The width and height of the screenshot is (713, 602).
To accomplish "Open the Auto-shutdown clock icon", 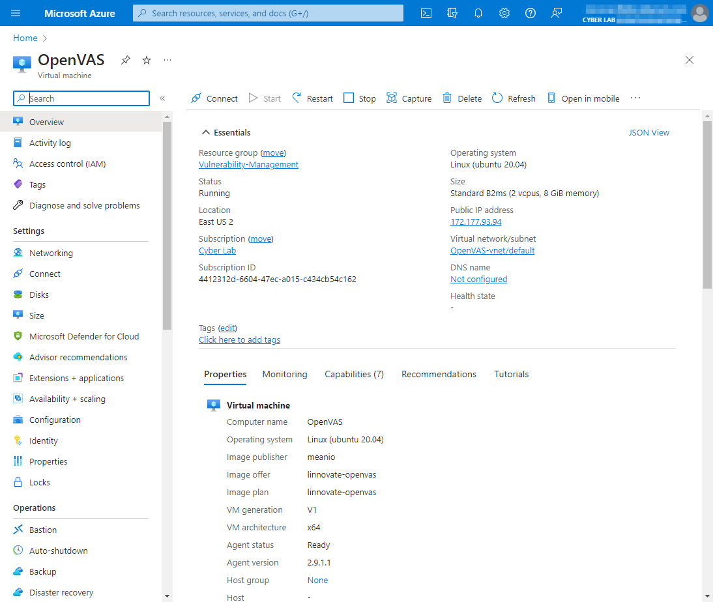I will click(18, 551).
